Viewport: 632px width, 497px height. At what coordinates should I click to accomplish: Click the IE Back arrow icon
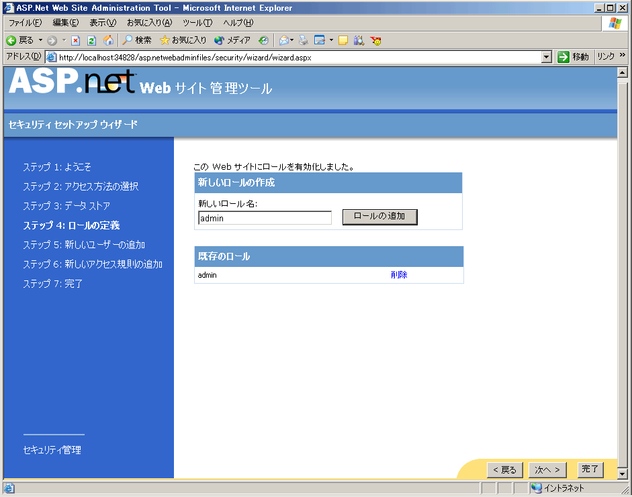click(x=11, y=40)
